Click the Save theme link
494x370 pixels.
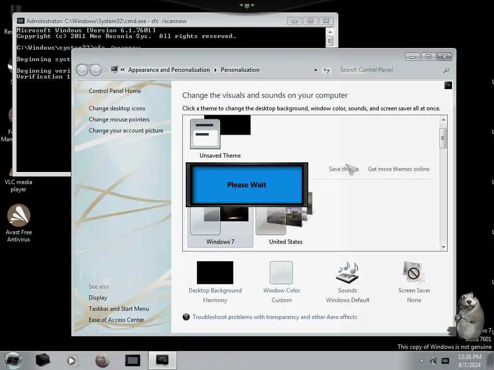343,169
